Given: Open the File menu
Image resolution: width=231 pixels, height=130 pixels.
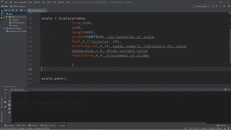Looking at the screenshot, I should (x=6, y=2).
